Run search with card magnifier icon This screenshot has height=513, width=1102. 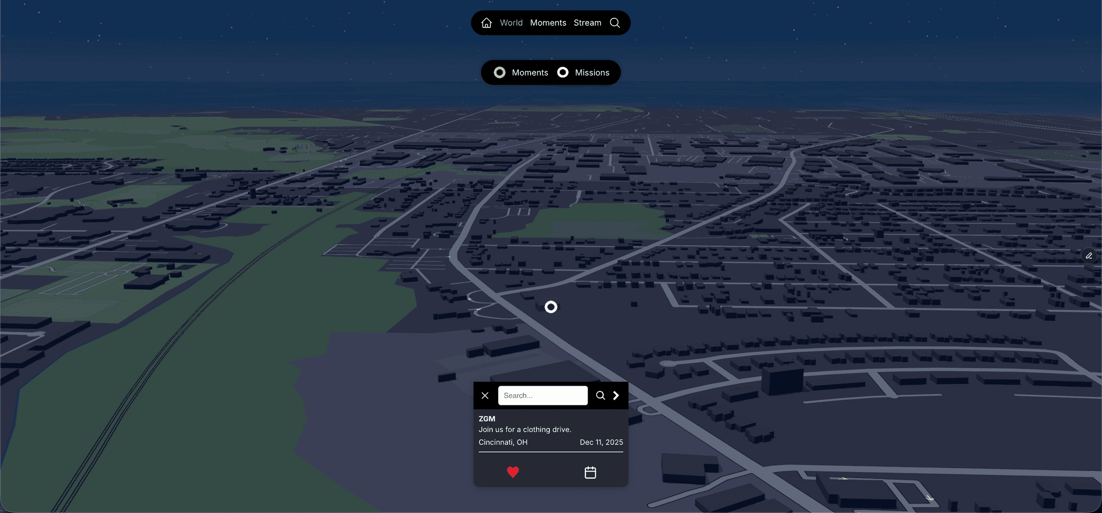coord(601,396)
